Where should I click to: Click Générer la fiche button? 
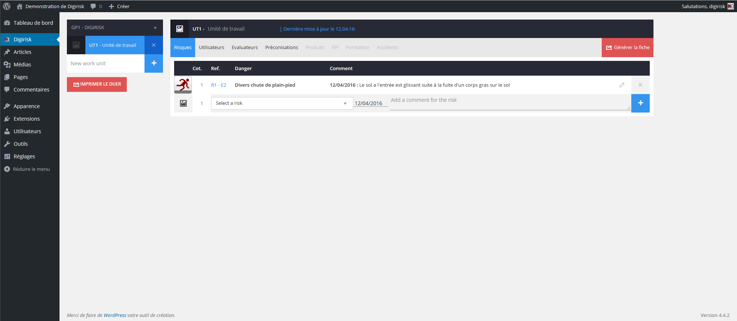[x=628, y=48]
